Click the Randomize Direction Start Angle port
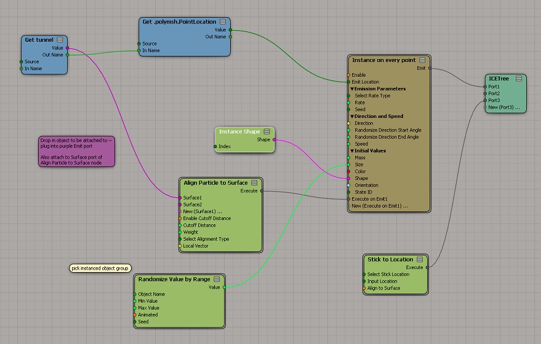This screenshot has width=541, height=344. [348, 130]
